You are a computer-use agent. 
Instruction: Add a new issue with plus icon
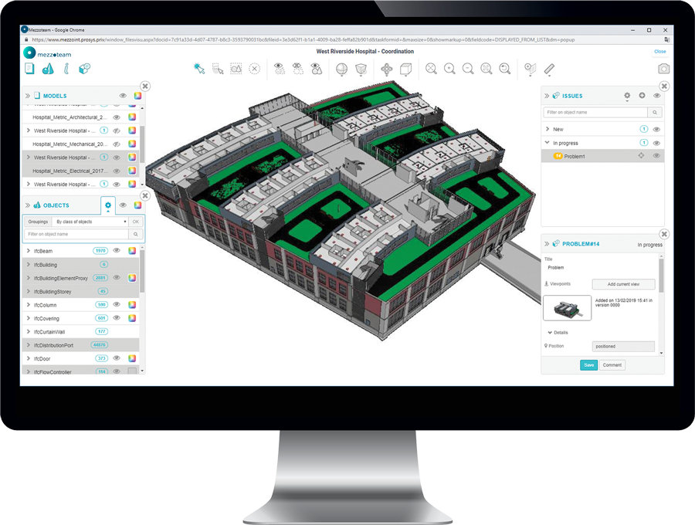[642, 95]
